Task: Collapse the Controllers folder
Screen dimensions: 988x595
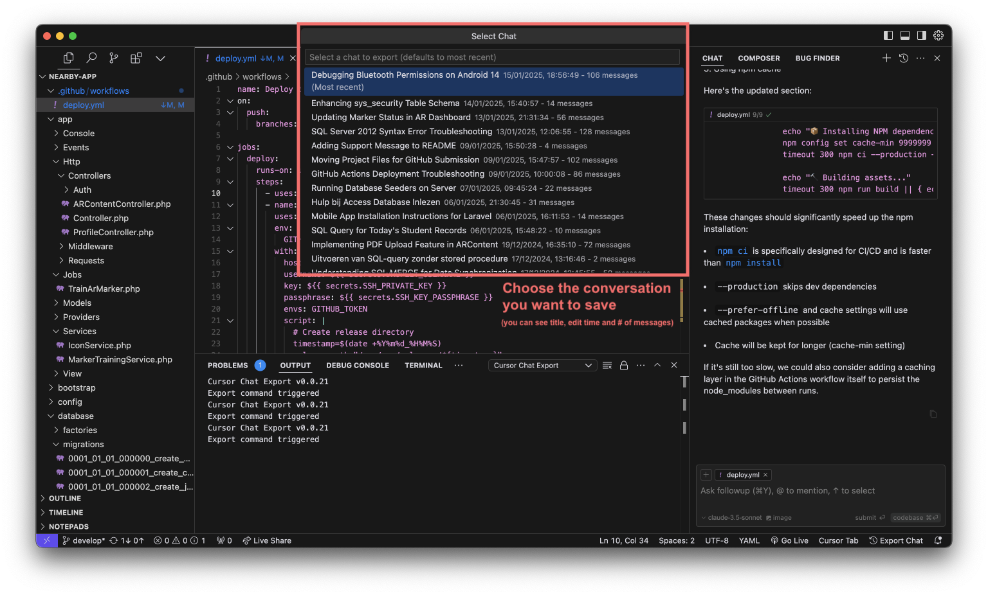Action: click(x=61, y=175)
